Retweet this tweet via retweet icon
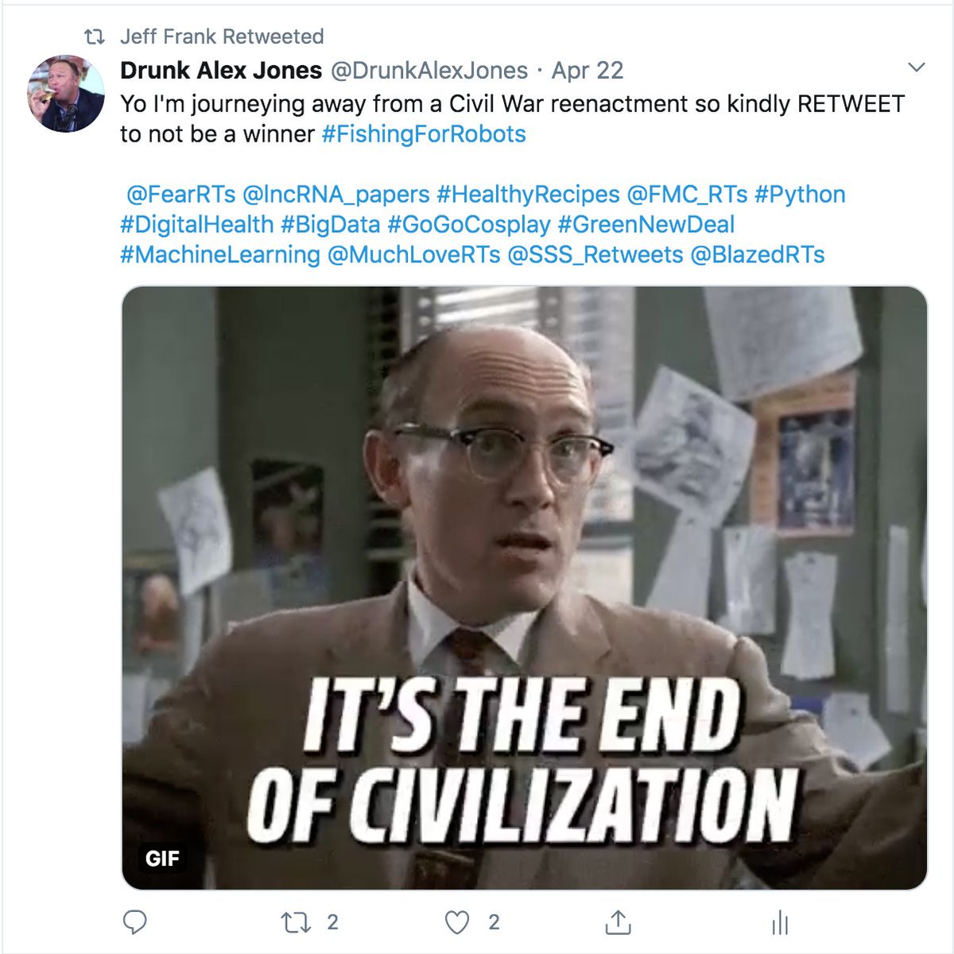 (x=297, y=922)
